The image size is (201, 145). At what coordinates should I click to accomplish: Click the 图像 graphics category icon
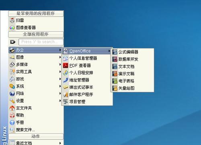coord(12,57)
